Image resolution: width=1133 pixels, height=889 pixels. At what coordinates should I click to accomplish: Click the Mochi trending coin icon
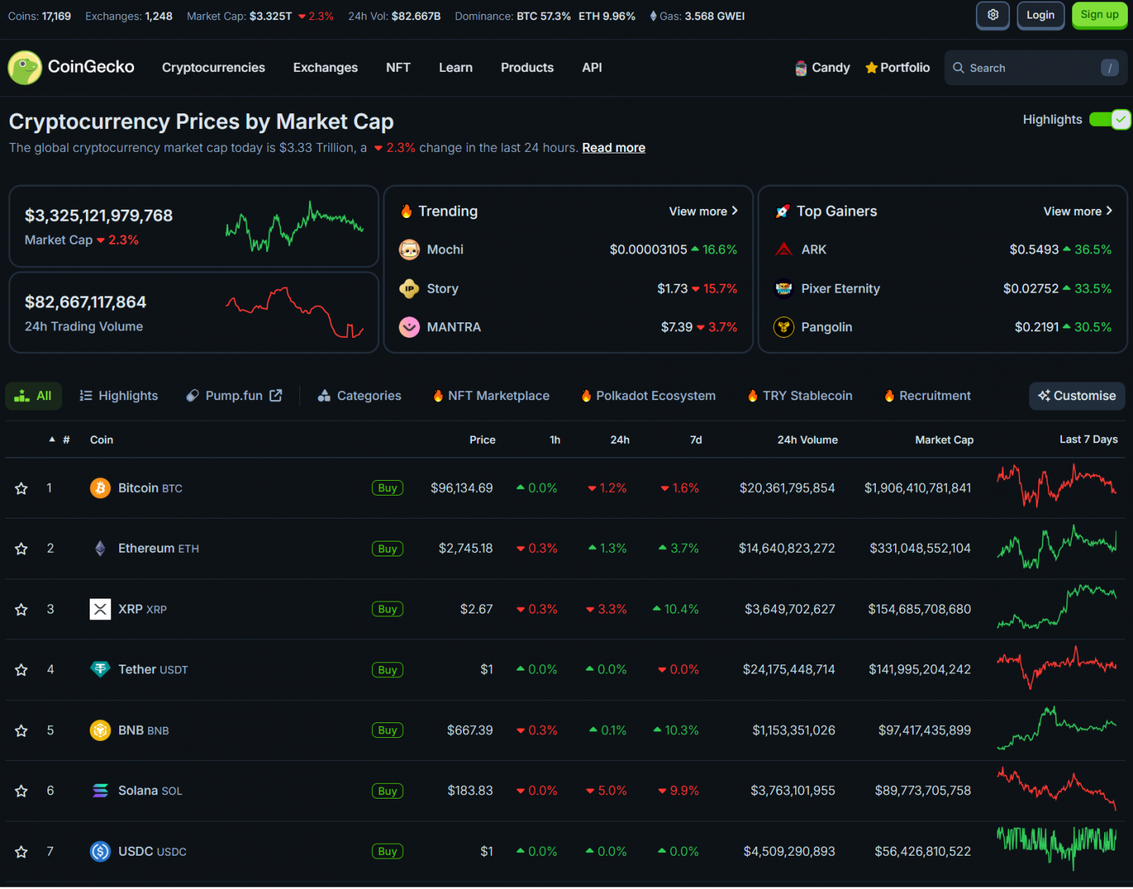pyautogui.click(x=409, y=250)
